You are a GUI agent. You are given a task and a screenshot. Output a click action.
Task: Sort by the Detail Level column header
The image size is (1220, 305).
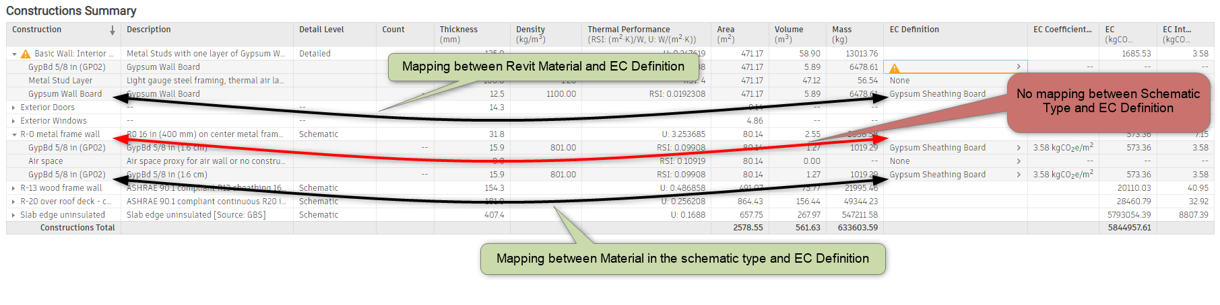tap(335, 34)
